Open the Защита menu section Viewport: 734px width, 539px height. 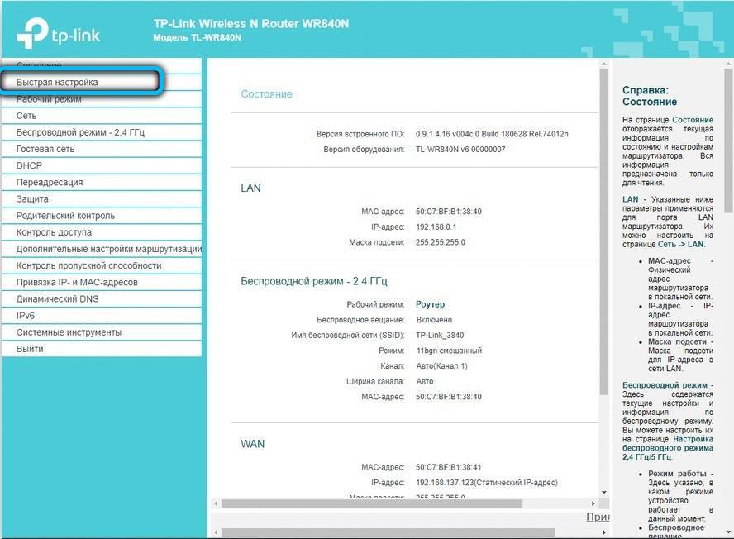coord(32,198)
